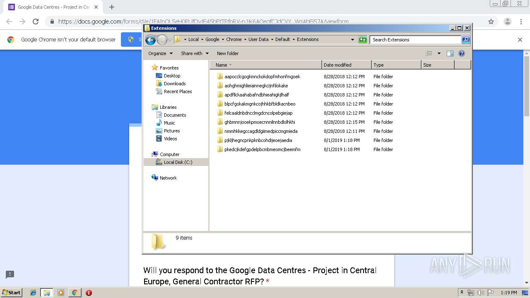Open Pictures library in navigation pane

coord(172,131)
